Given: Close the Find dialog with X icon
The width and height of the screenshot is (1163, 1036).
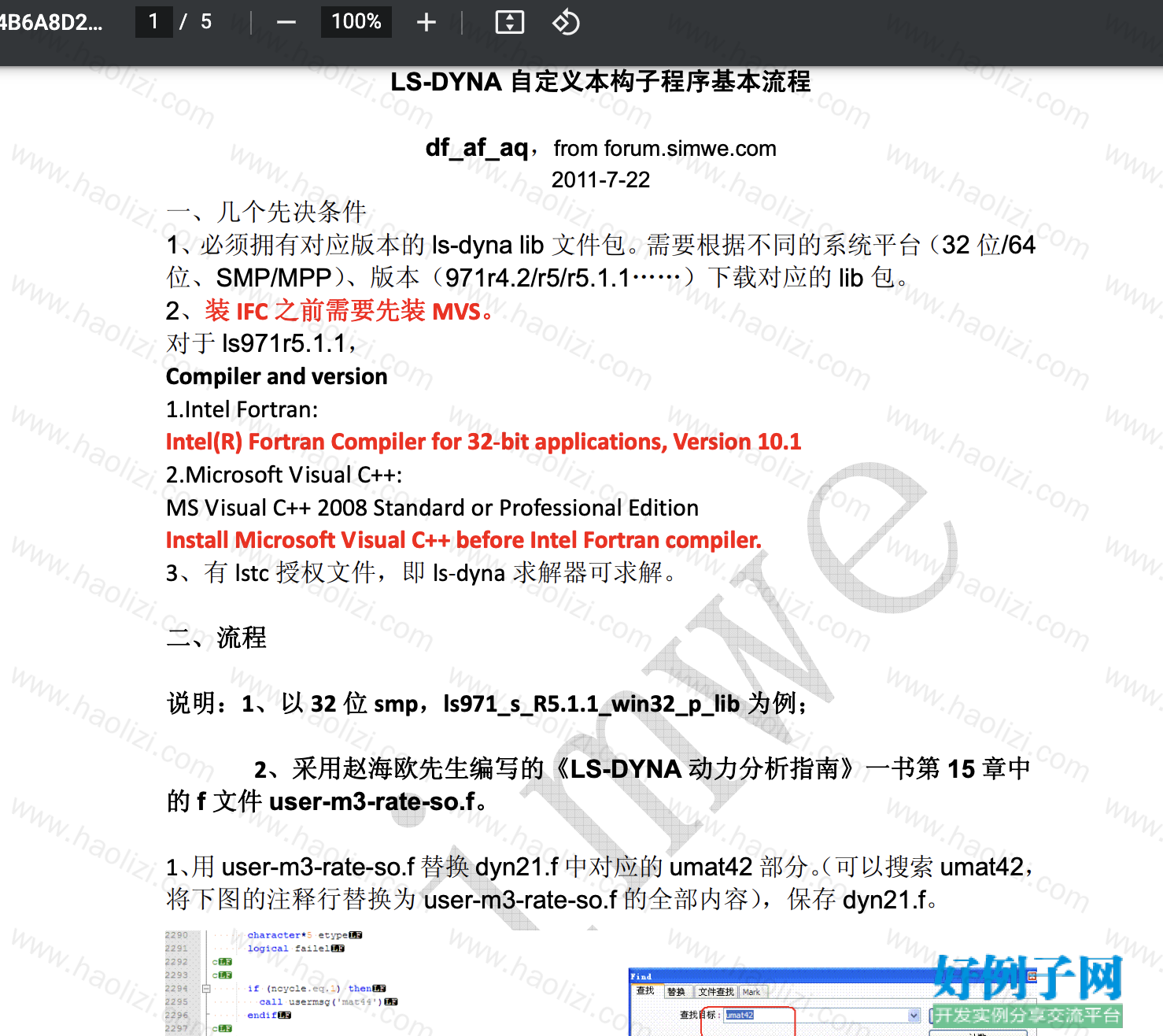Looking at the screenshot, I should point(1032,976).
